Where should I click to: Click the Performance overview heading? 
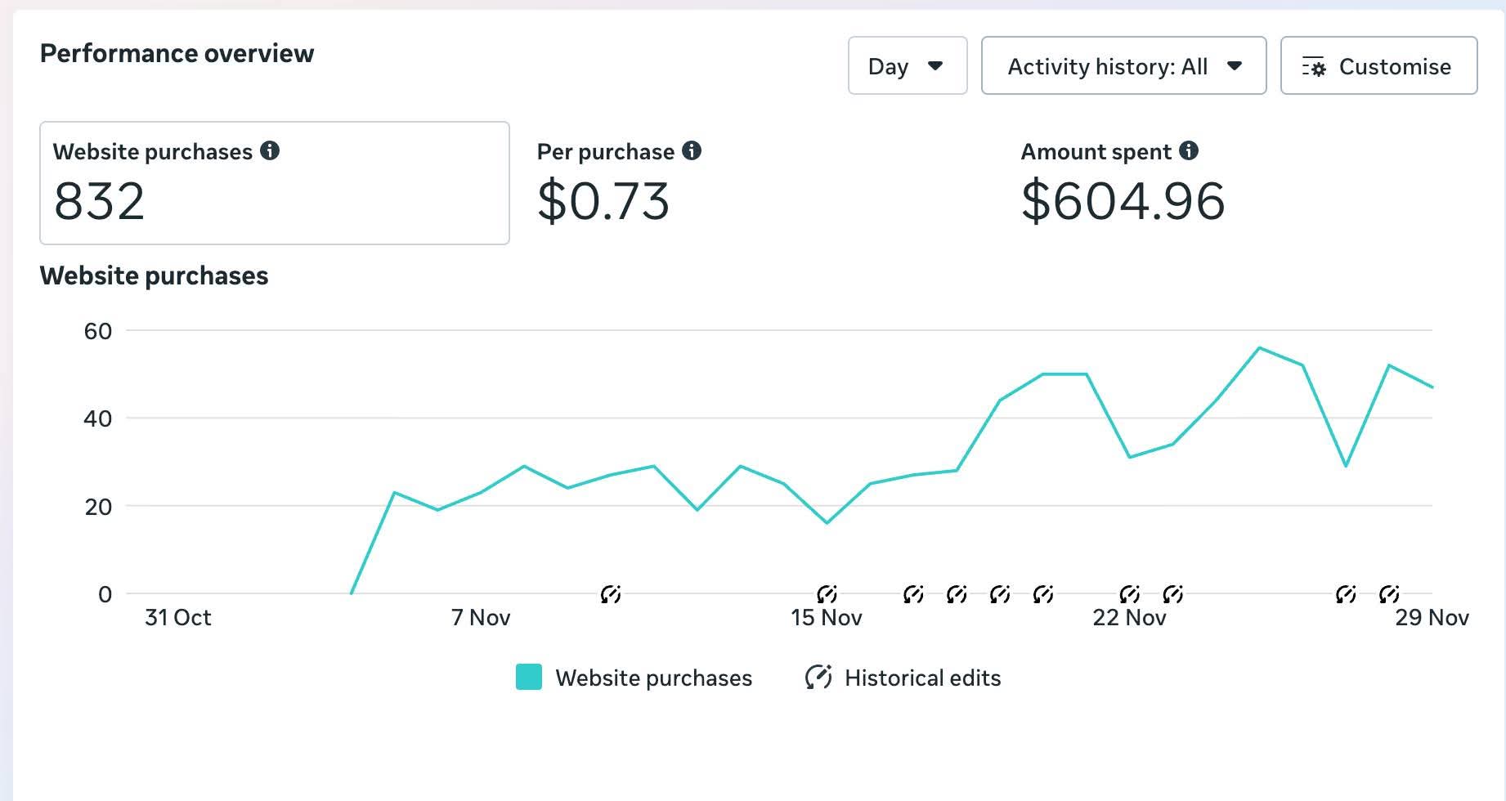point(177,54)
